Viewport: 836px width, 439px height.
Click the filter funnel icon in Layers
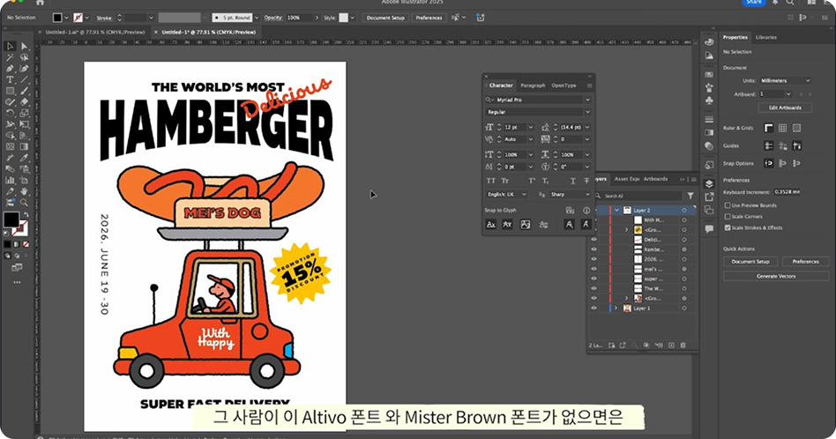tap(690, 196)
